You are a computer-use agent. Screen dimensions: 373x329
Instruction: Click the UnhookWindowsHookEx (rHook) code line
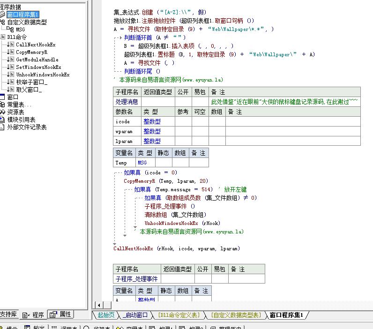tap(182, 223)
